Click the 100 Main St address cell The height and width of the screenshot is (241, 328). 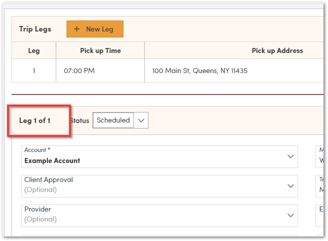coord(200,70)
